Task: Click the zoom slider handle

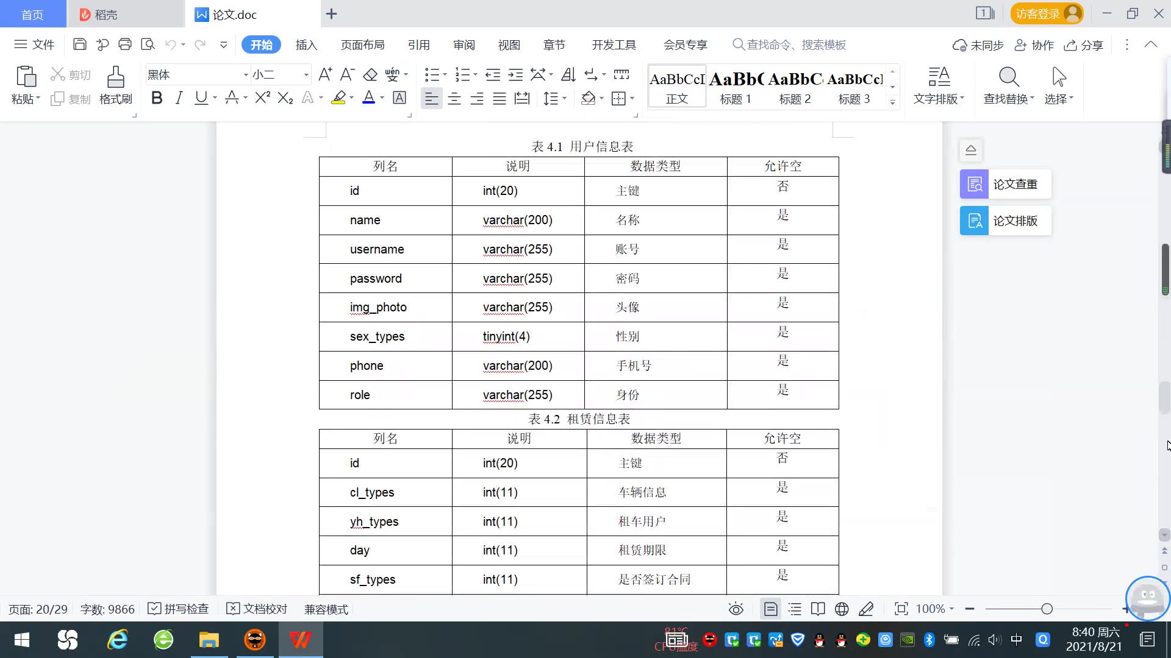Action: coord(1047,609)
